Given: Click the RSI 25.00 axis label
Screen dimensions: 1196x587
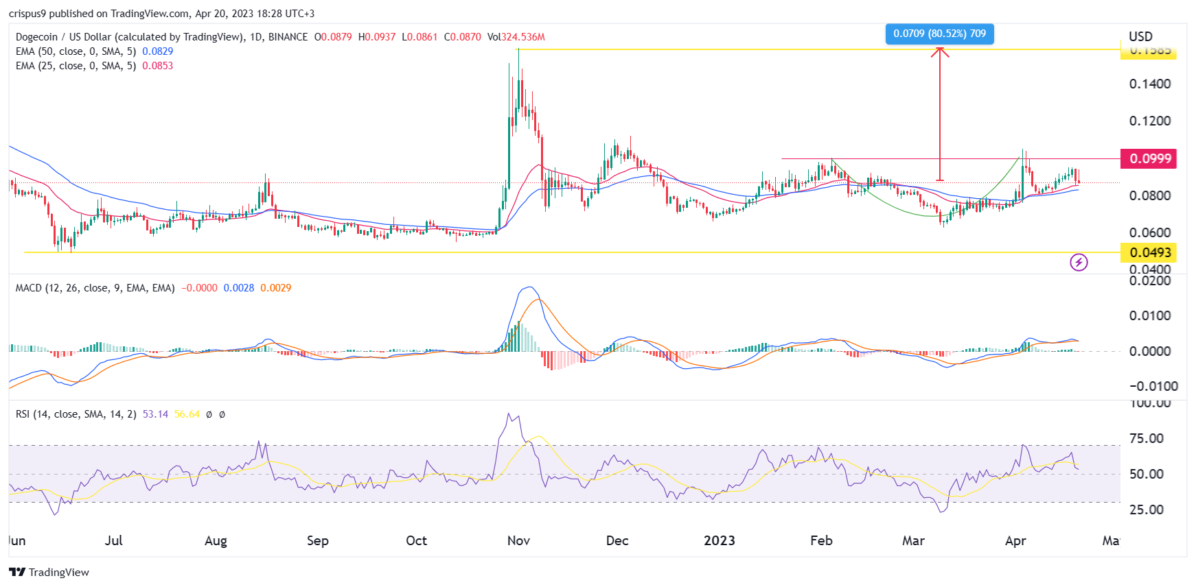Looking at the screenshot, I should tap(1147, 510).
